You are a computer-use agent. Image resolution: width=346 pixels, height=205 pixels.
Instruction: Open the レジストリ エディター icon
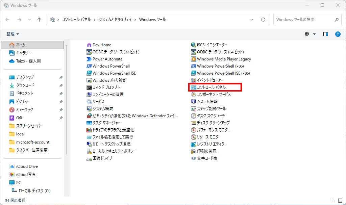(x=194, y=144)
